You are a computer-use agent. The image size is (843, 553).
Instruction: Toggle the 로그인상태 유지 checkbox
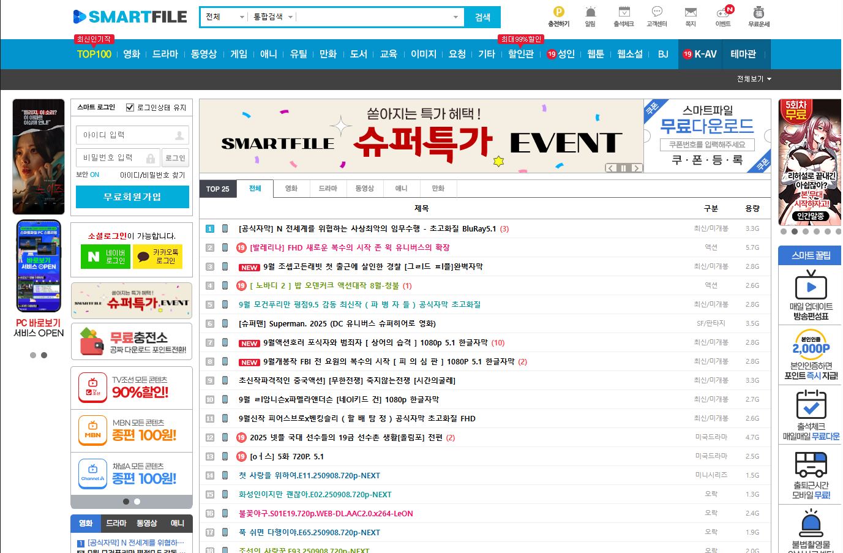click(130, 107)
